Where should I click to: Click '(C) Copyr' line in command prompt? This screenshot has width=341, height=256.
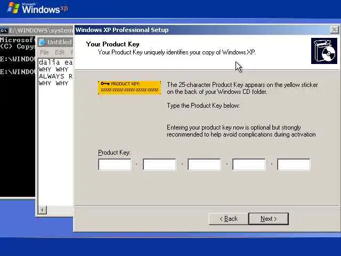click(x=18, y=46)
